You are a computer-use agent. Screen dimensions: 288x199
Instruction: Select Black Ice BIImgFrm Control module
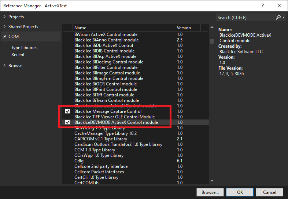click(135, 78)
